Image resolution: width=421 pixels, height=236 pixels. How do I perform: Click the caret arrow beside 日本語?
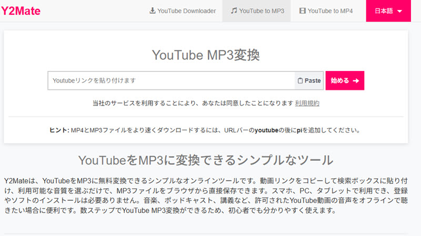[399, 11]
